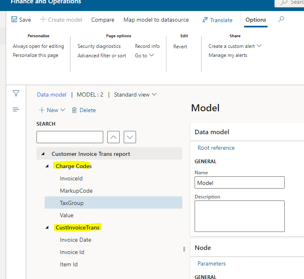Click the model Name input field
This screenshot has width=304, height=279.
pyautogui.click(x=239, y=182)
